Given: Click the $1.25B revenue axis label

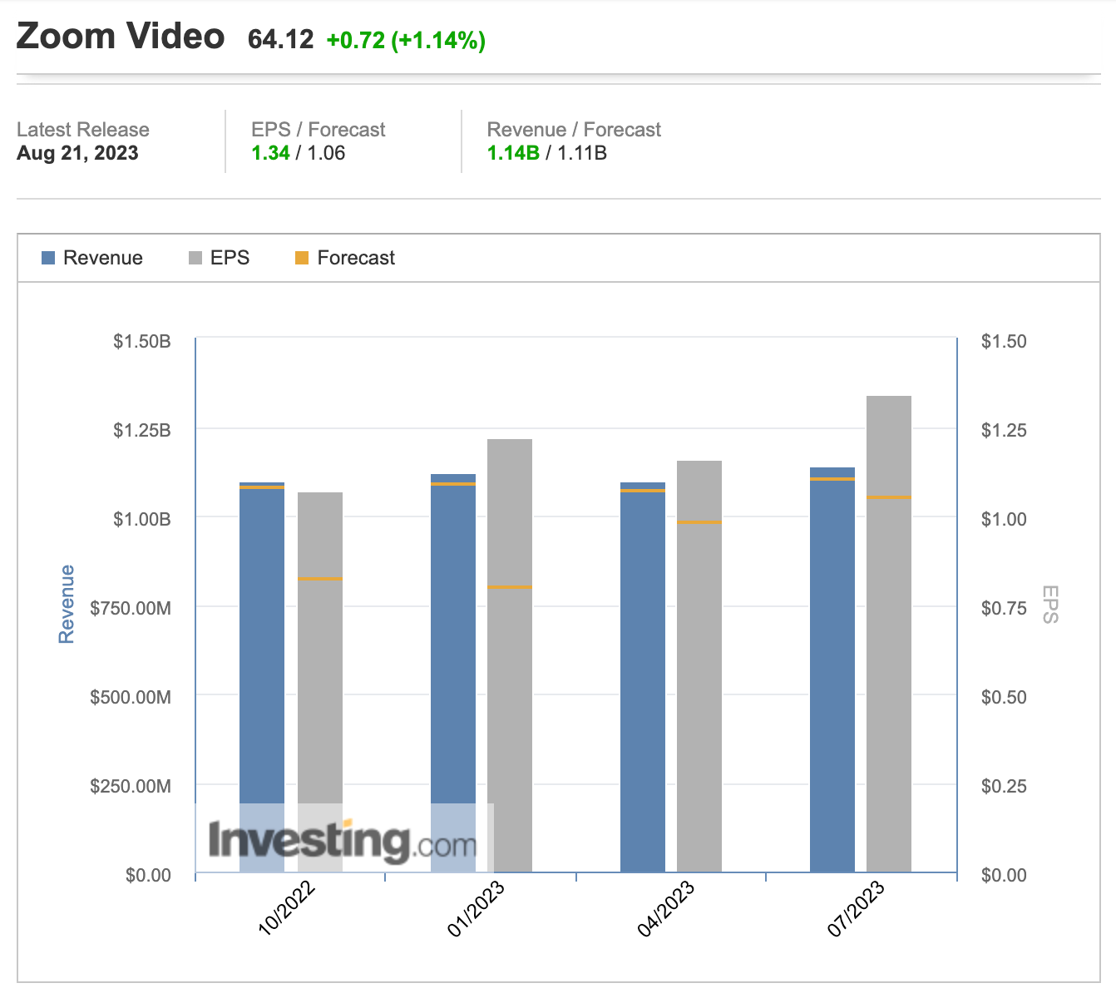Looking at the screenshot, I should coord(142,430).
